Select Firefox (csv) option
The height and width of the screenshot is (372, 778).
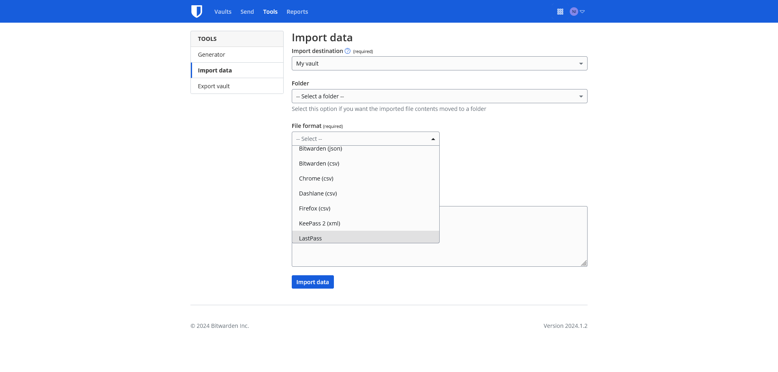point(315,208)
